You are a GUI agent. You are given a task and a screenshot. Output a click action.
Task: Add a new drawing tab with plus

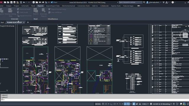[28, 22]
